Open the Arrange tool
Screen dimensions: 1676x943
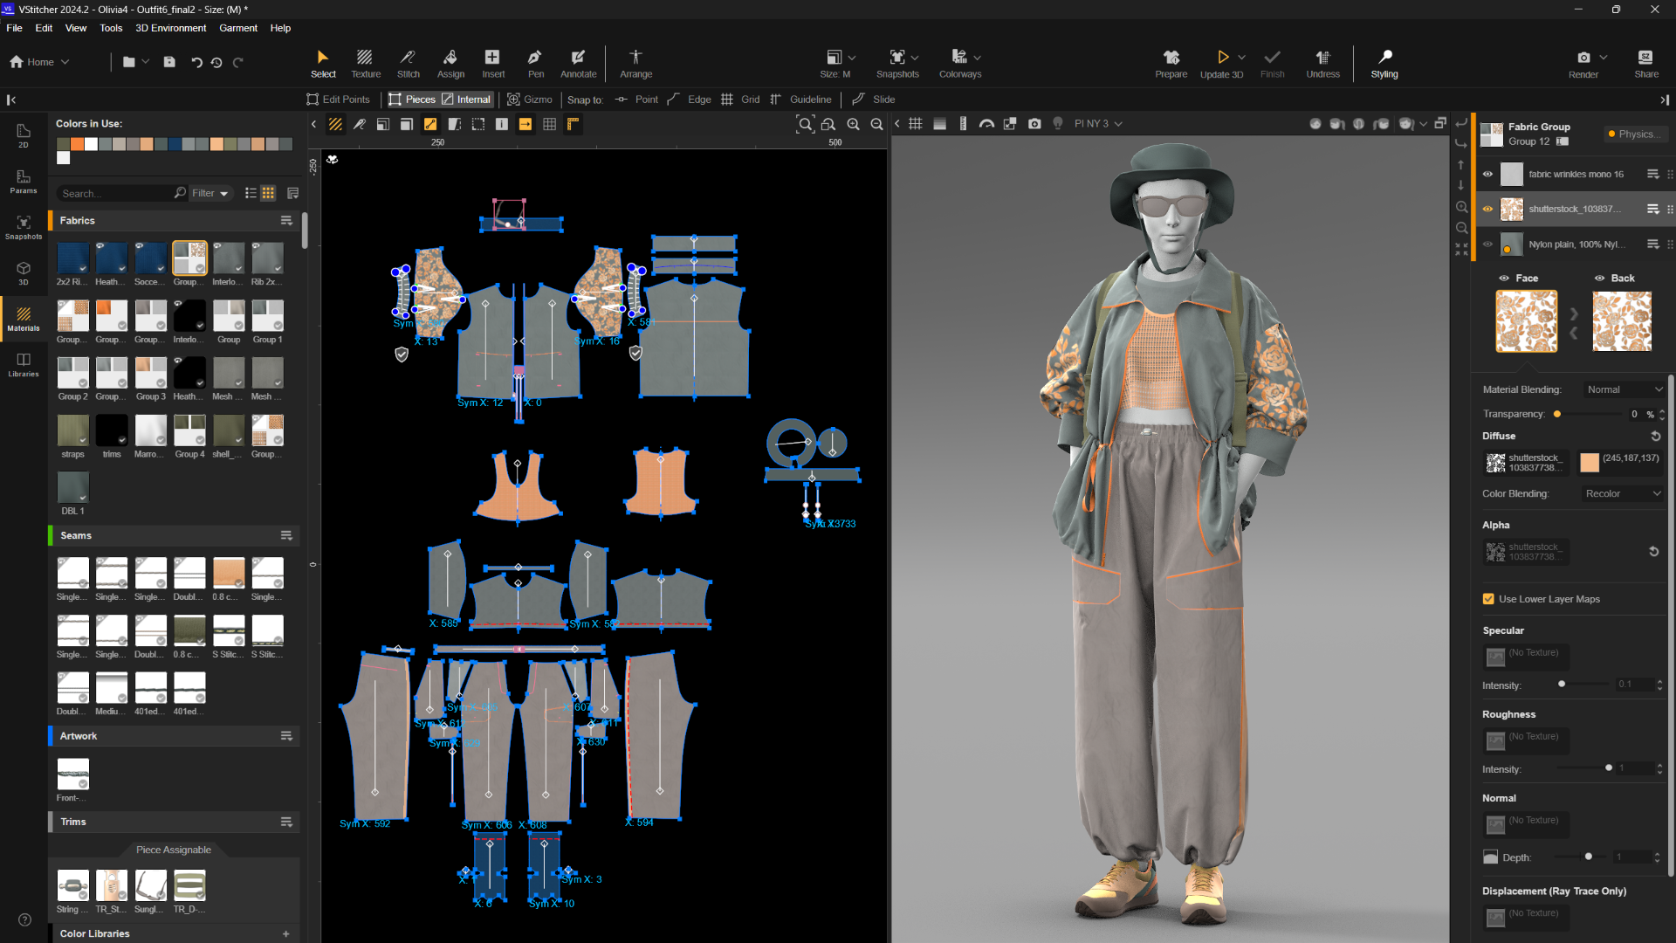tap(635, 63)
